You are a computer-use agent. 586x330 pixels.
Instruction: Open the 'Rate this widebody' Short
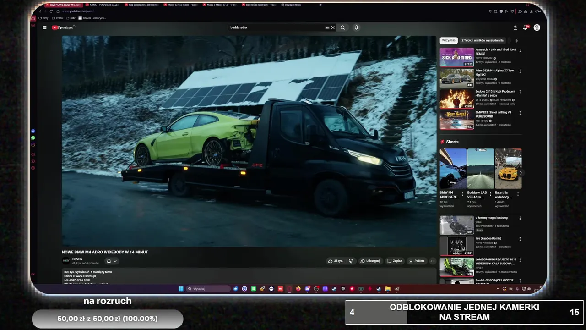[508, 169]
